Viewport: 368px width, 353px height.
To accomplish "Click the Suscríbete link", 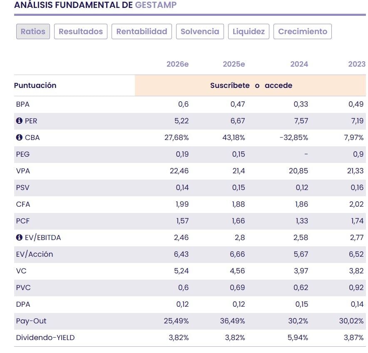I will (230, 85).
